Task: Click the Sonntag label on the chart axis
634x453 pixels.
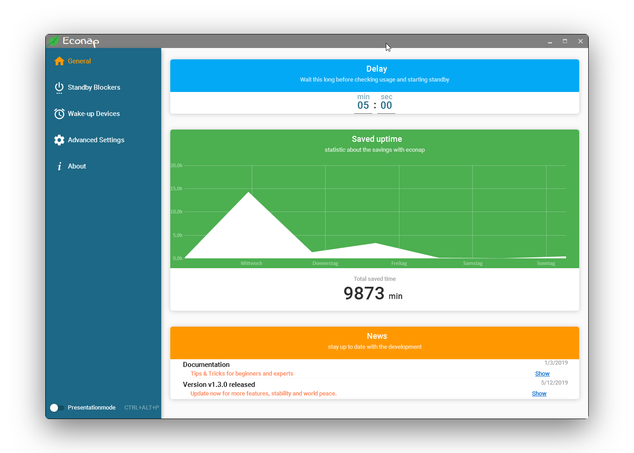Action: click(546, 263)
